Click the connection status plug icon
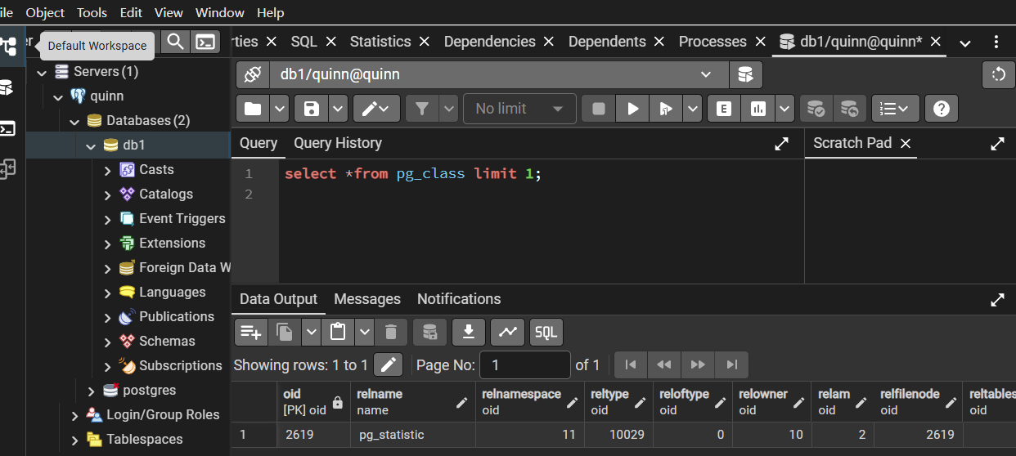Viewport: 1016px width, 456px height. tap(253, 74)
